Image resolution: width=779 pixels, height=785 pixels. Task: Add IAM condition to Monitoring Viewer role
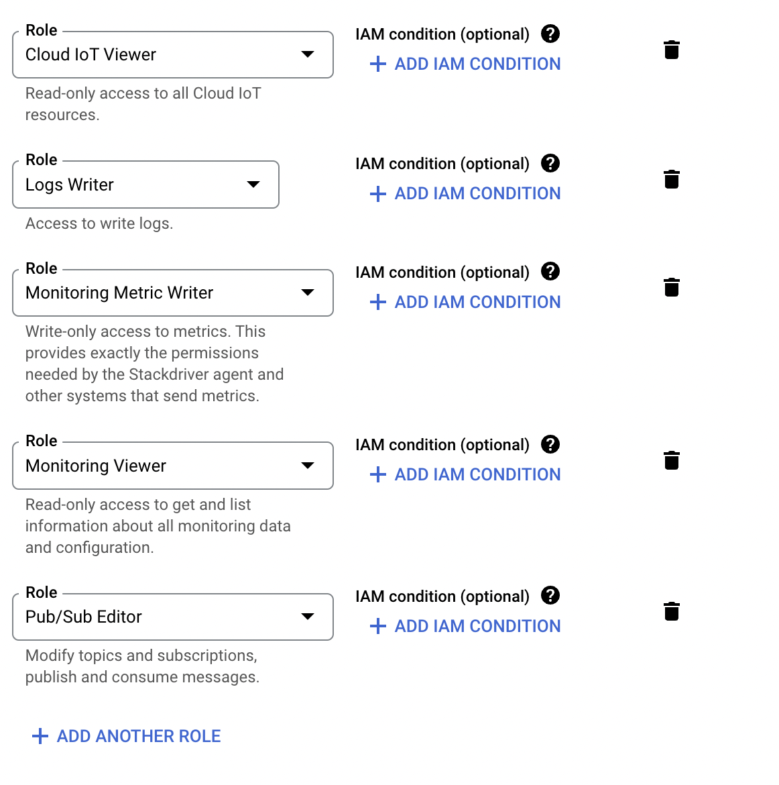coord(465,474)
